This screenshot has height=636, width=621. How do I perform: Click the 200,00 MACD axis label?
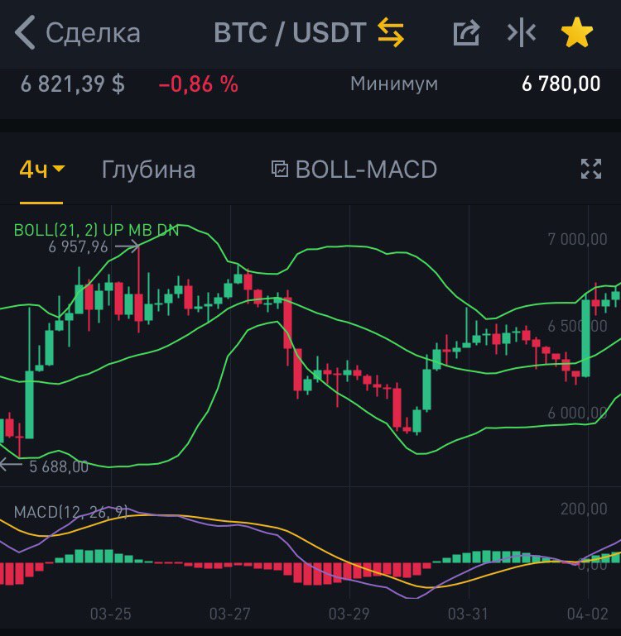coord(584,509)
